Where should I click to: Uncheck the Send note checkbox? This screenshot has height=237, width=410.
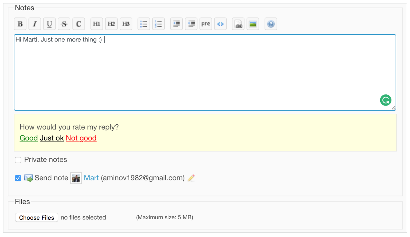[18, 178]
